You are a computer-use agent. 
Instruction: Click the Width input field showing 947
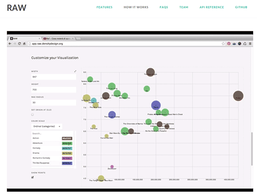pos(54,77)
